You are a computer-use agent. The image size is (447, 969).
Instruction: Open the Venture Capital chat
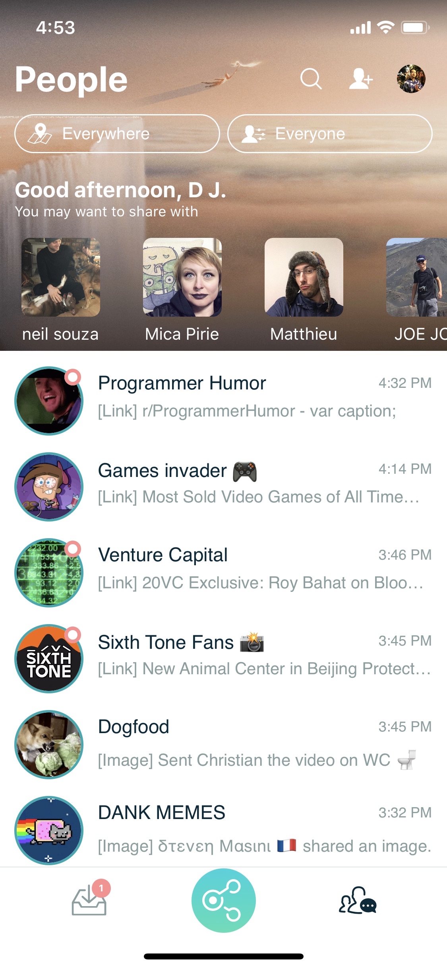tap(258, 569)
